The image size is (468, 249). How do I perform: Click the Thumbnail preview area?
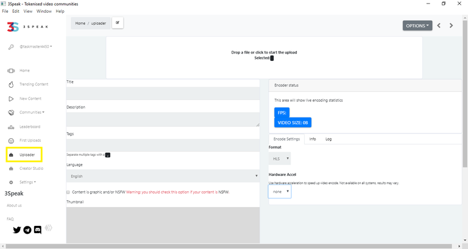pos(163,225)
